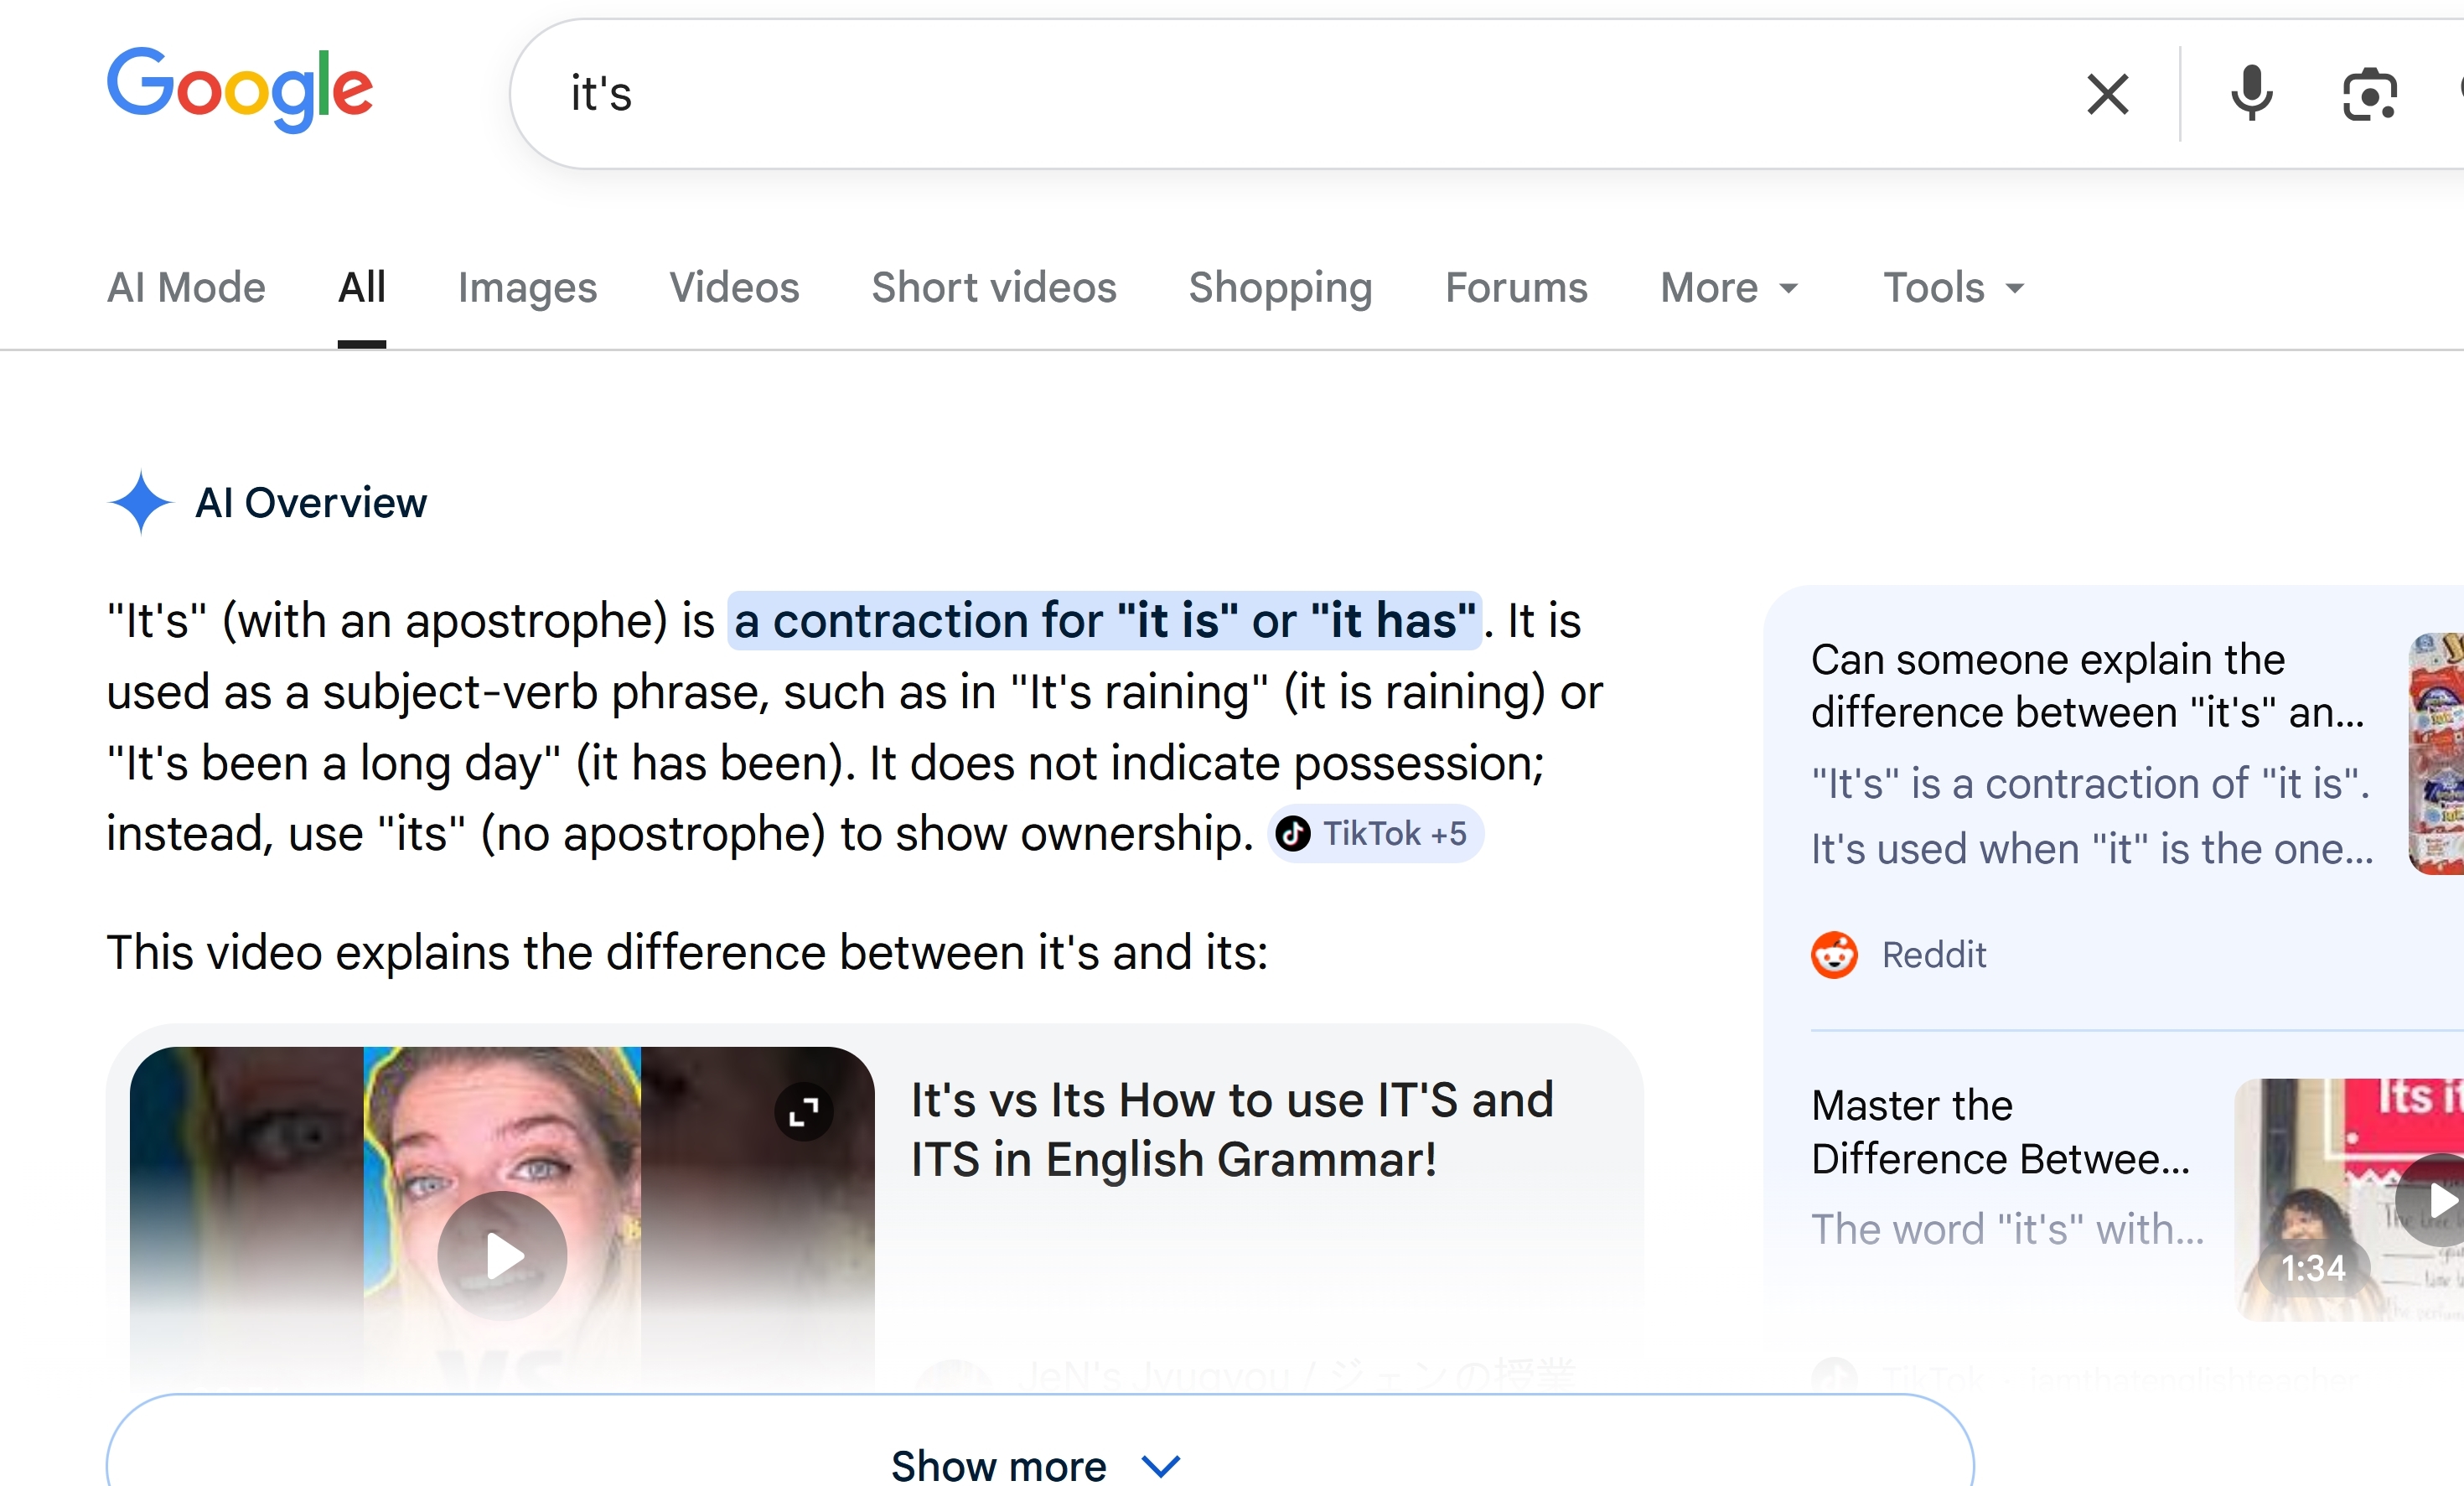This screenshot has height=1486, width=2464.
Task: Click text This video explains the difference
Action: 687,952
